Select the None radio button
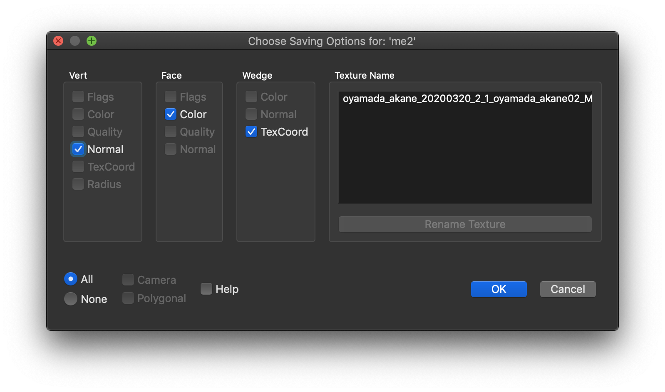The image size is (665, 392). (x=71, y=299)
